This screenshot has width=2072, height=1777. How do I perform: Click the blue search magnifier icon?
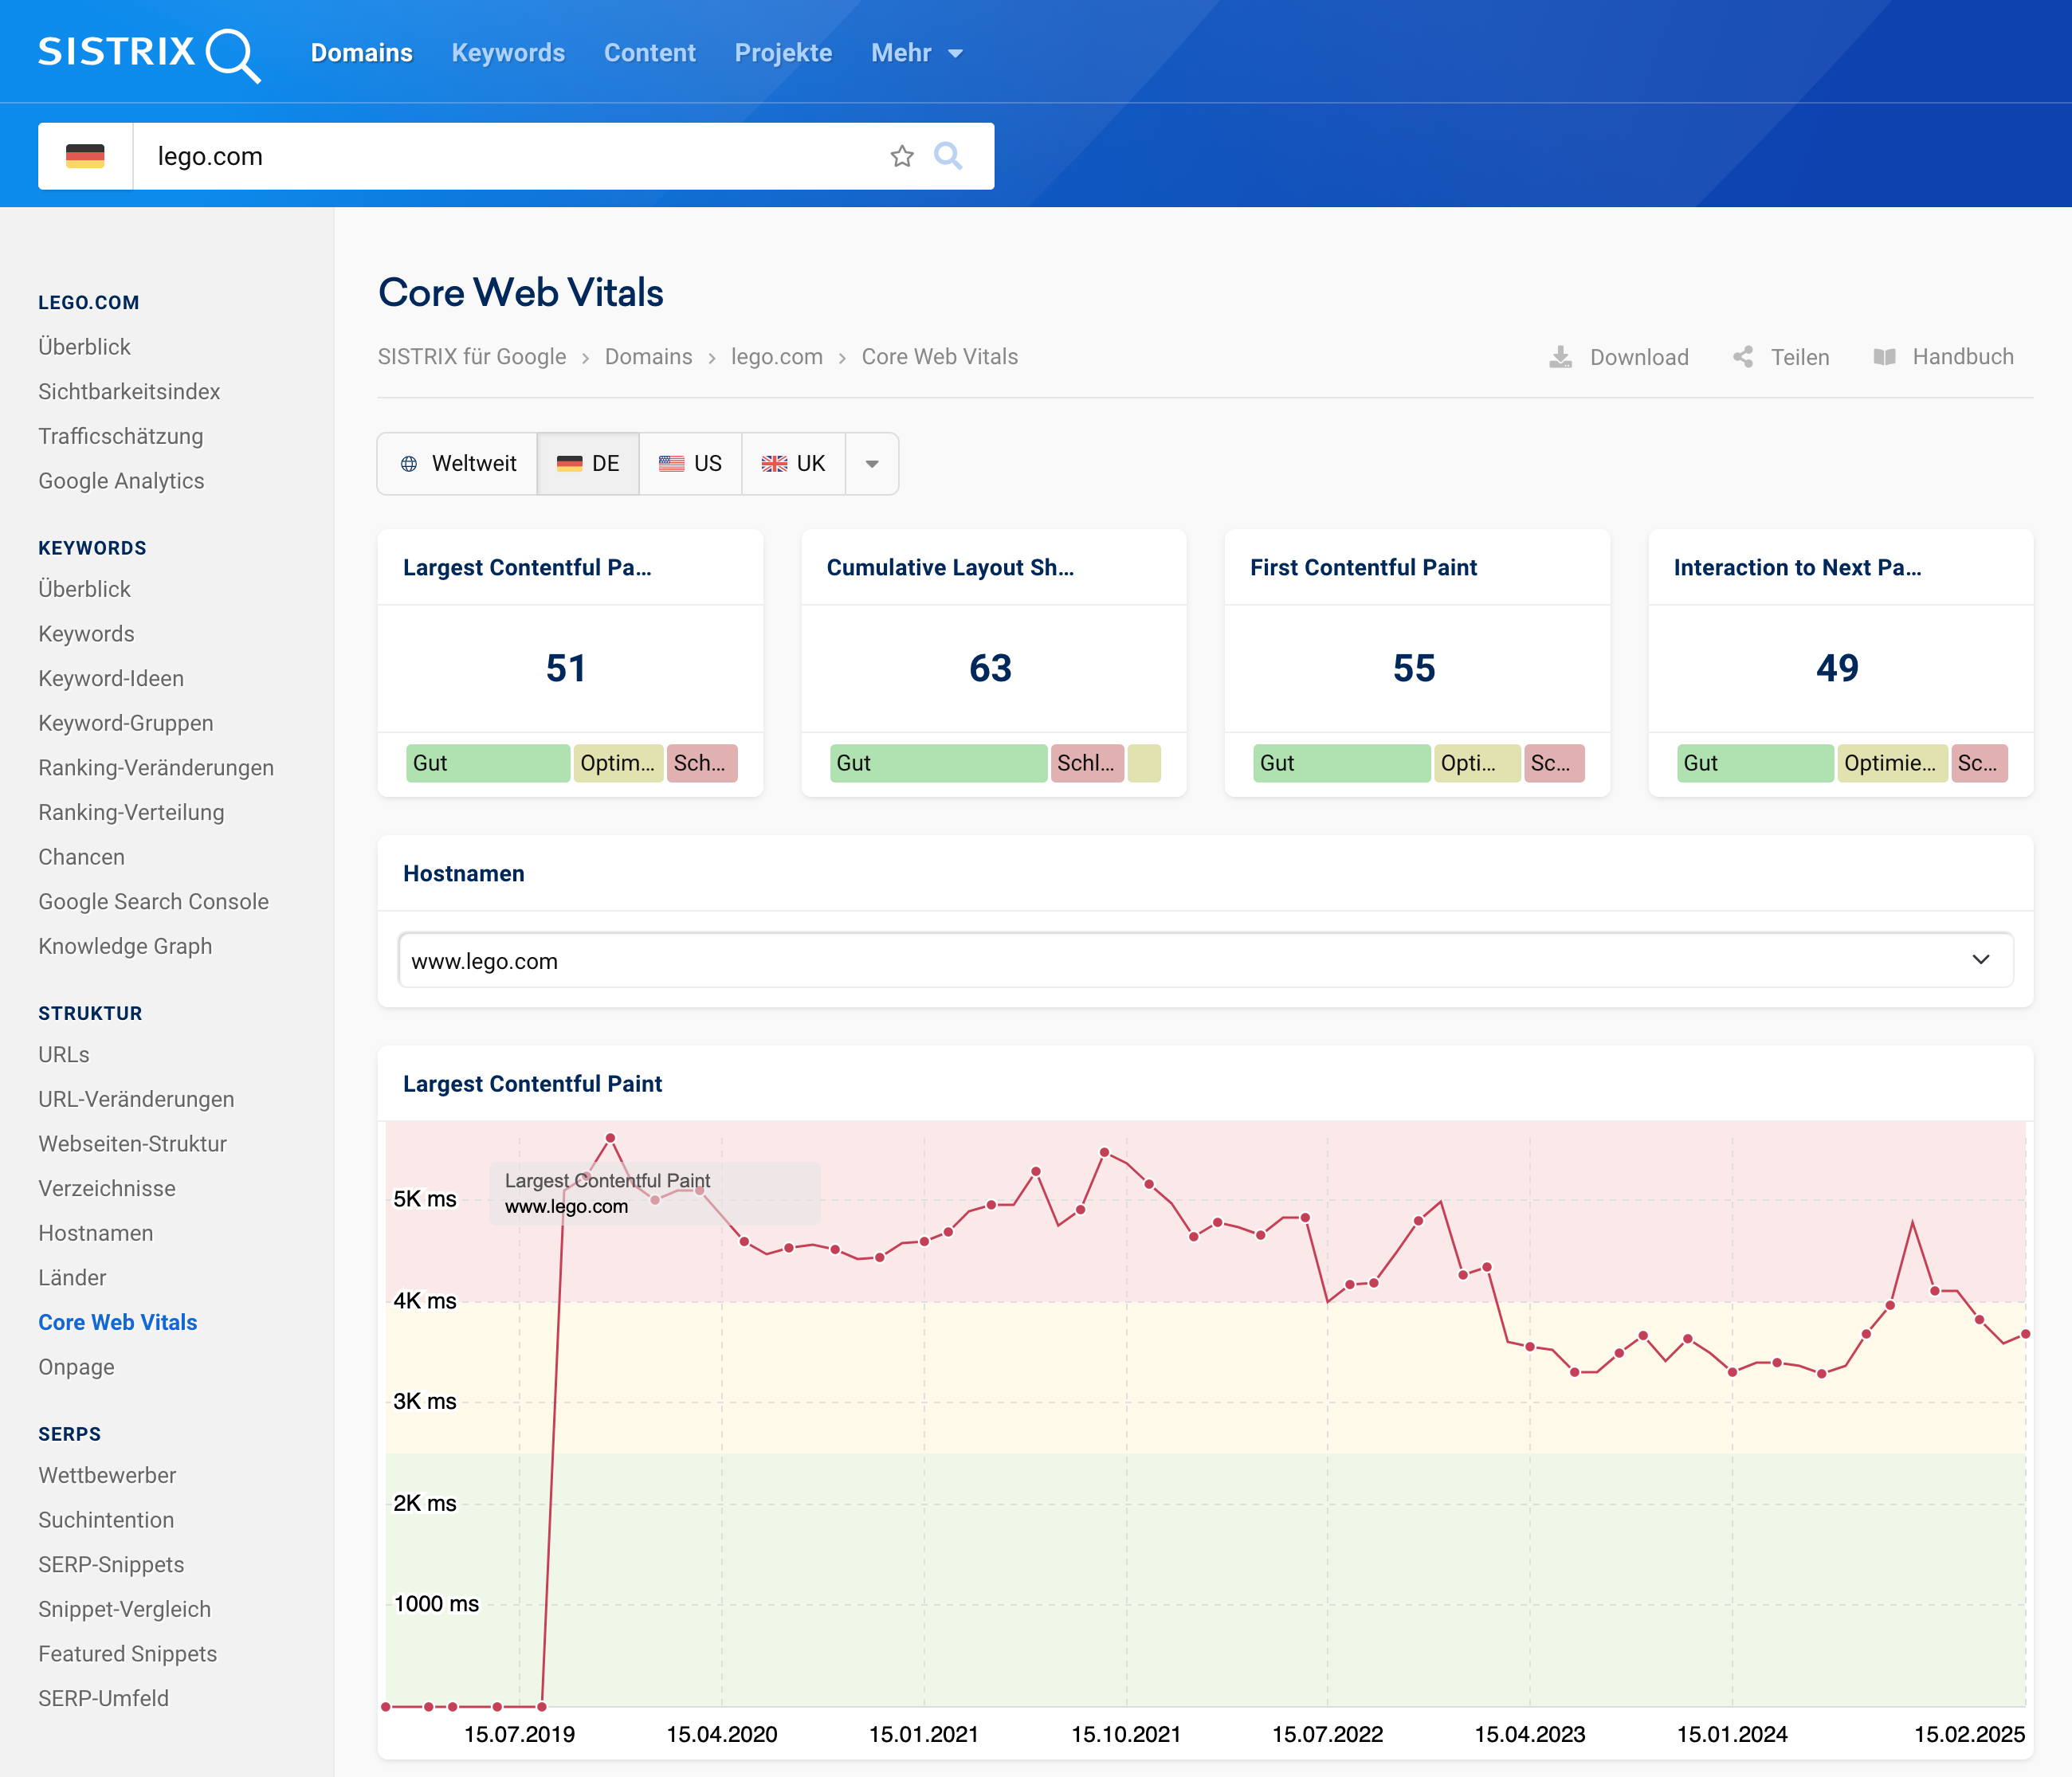pos(947,156)
